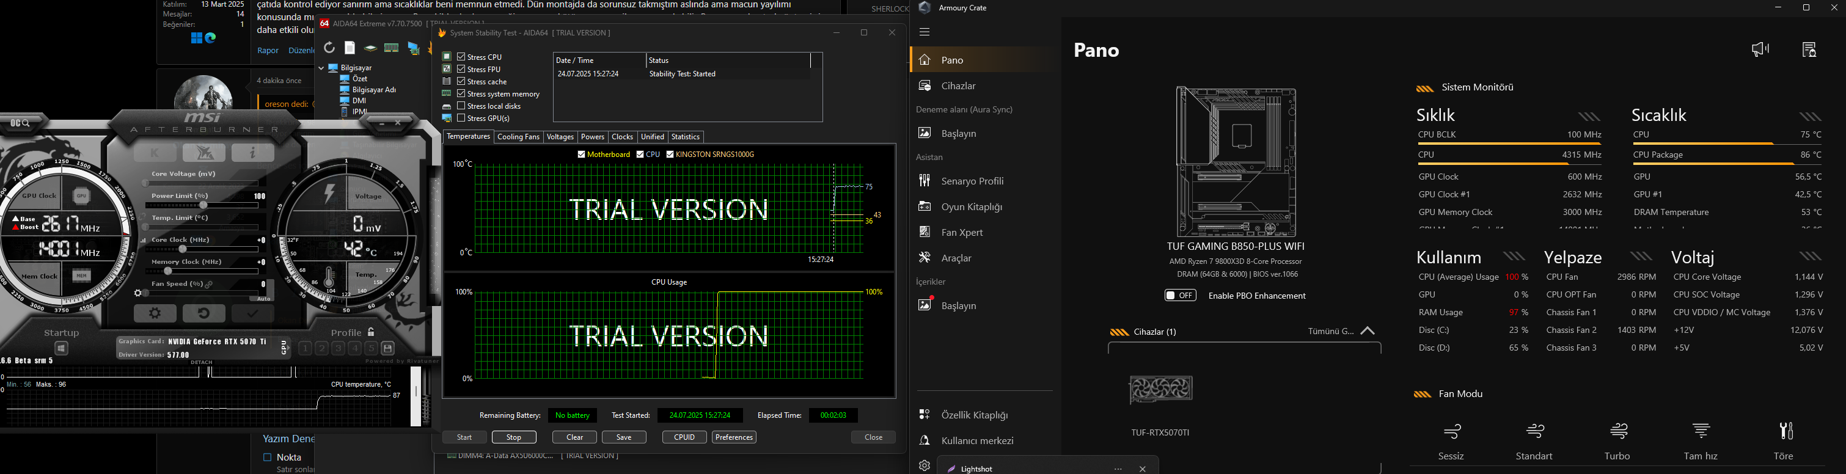The height and width of the screenshot is (474, 1846).
Task: Click the Save button in stability test
Action: tap(624, 437)
